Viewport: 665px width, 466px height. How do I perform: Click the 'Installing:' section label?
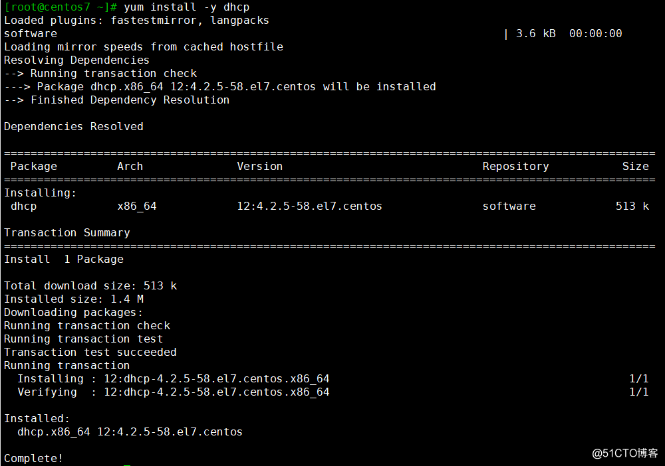click(41, 193)
